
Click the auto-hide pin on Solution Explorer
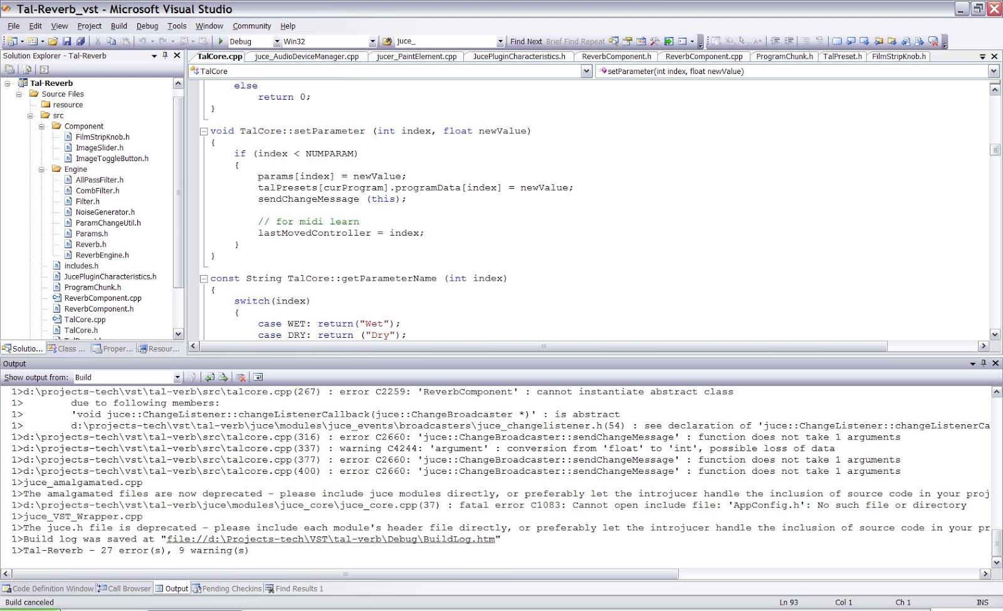165,56
